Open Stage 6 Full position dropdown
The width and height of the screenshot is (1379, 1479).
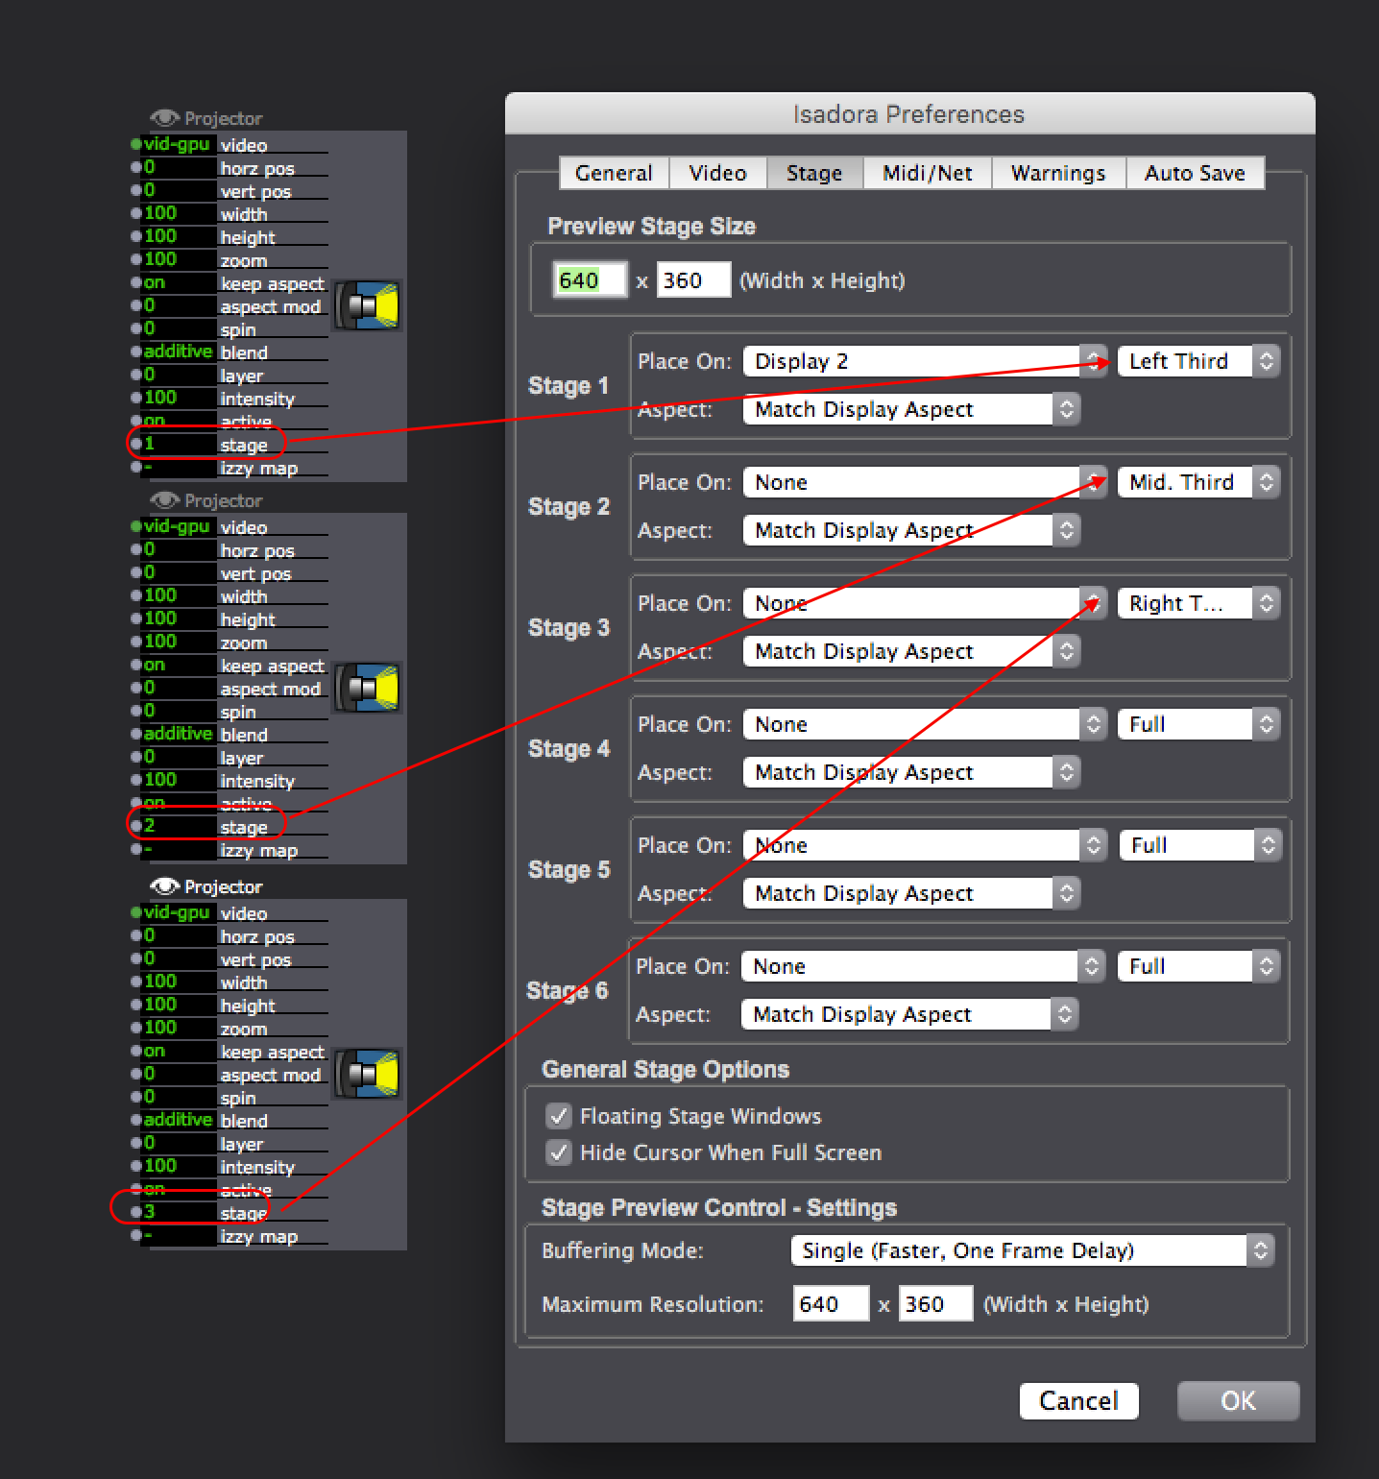coord(1199,966)
